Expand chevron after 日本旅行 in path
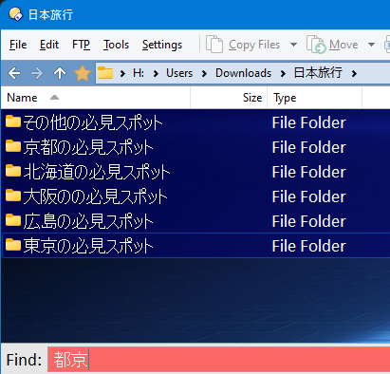 click(x=354, y=74)
